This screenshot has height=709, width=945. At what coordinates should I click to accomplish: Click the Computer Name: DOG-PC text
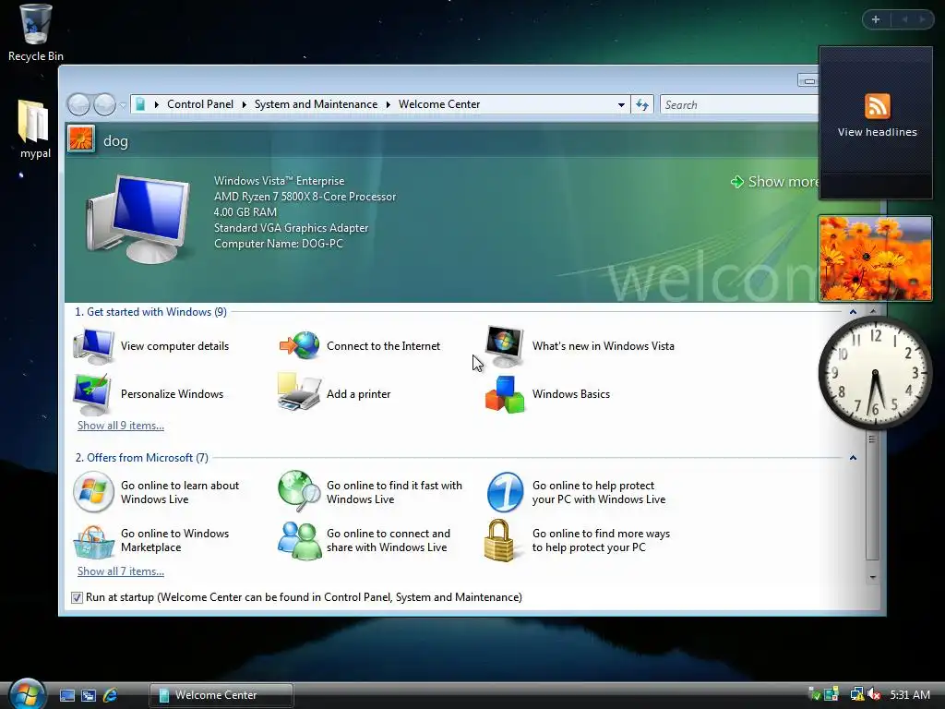[279, 244]
